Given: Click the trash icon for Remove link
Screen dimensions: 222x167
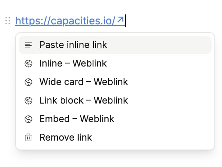Looking at the screenshot, I should tap(29, 138).
